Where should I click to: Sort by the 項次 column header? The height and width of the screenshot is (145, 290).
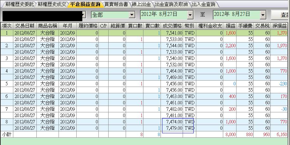pos(7,26)
